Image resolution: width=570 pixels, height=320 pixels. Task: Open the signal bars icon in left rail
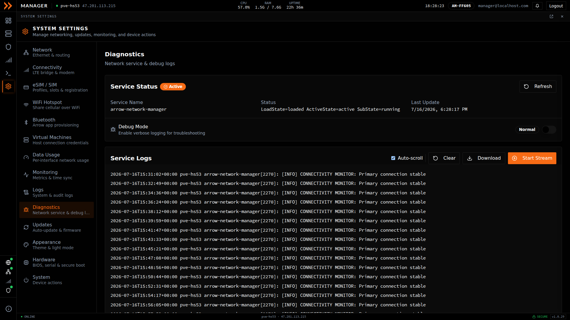click(8, 60)
